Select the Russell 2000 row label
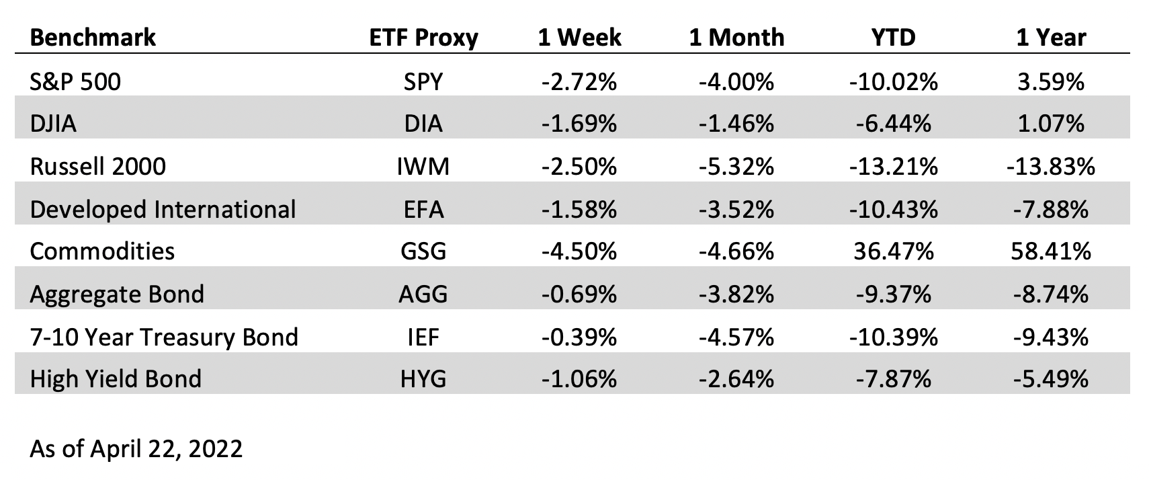This screenshot has width=1149, height=480. (x=98, y=166)
